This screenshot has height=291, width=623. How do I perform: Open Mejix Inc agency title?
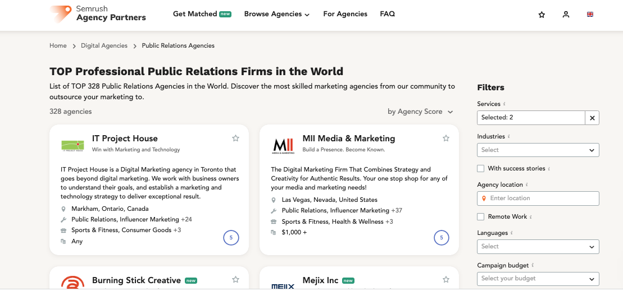click(x=320, y=280)
